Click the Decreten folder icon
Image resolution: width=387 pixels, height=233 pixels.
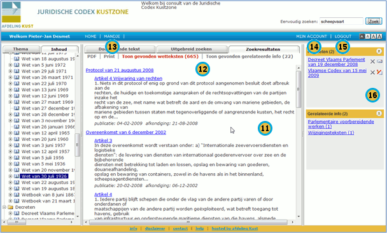(x=10, y=207)
